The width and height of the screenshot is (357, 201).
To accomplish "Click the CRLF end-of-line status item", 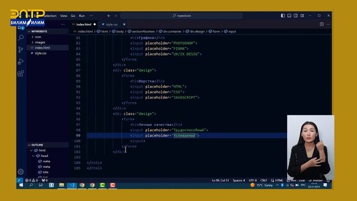I will click(264, 180).
